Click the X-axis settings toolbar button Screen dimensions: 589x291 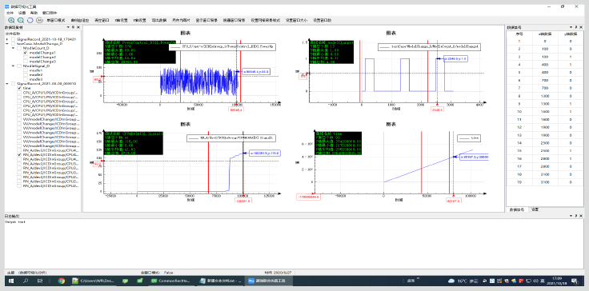(122, 20)
